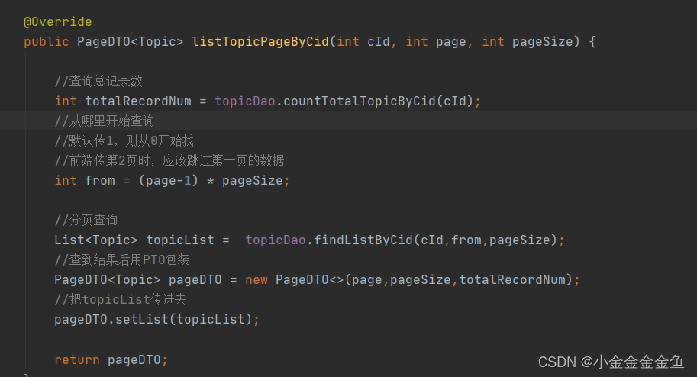The width and height of the screenshot is (697, 377).
Task: Click the comment '//把topicList传进去'
Action: tap(120, 299)
